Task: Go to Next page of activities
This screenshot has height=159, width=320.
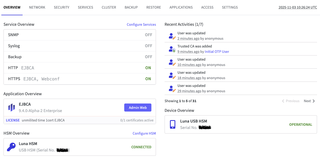Action: click(x=309, y=101)
